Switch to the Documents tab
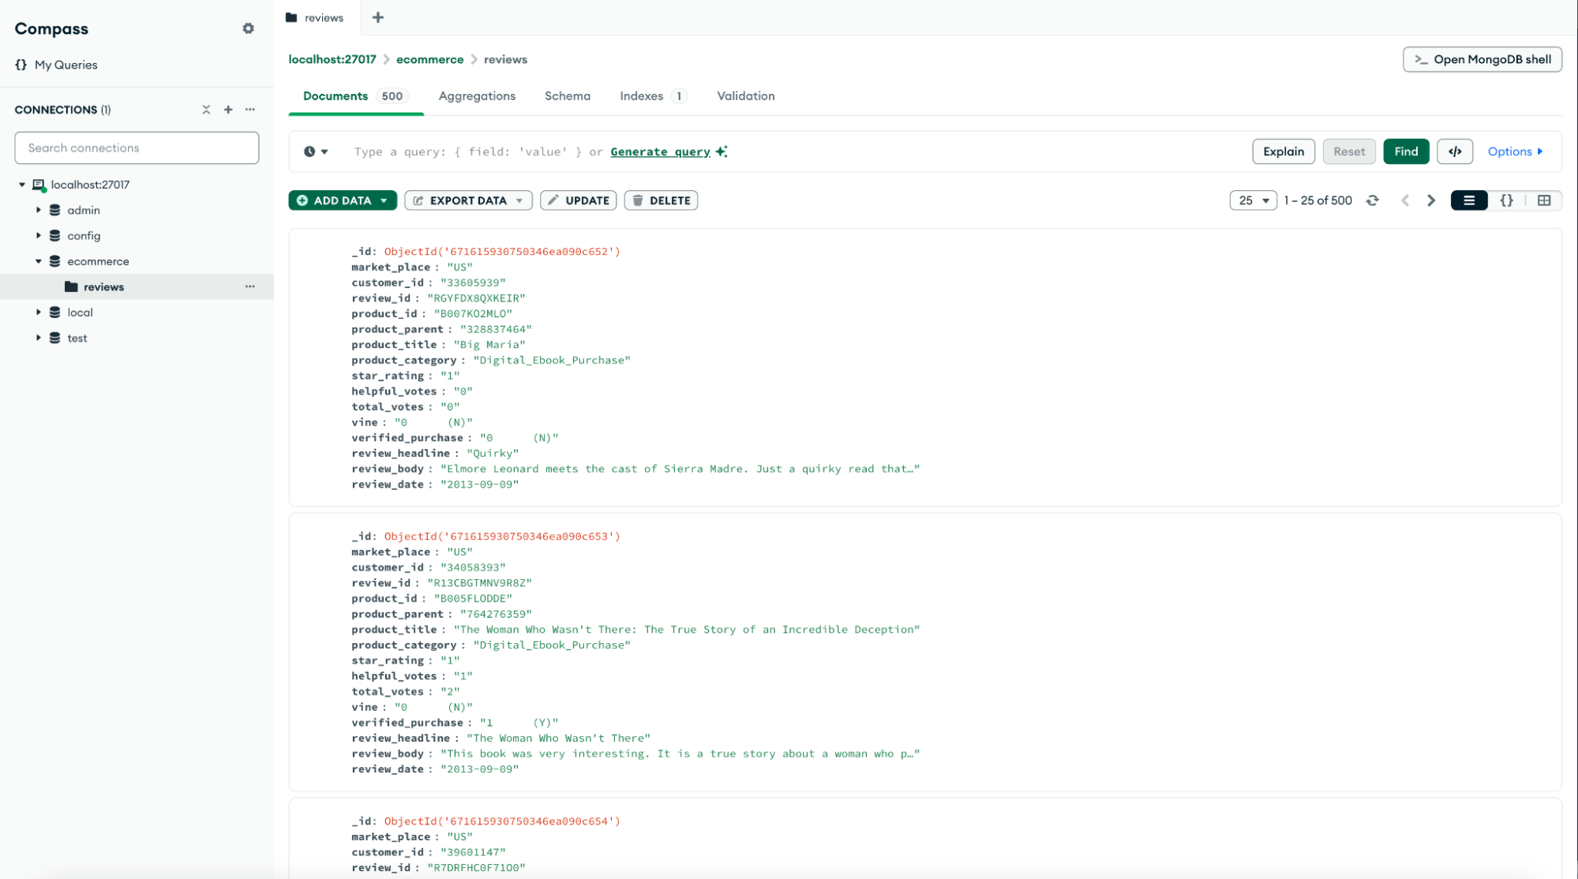Viewport: 1578px width, 879px height. tap(355, 96)
